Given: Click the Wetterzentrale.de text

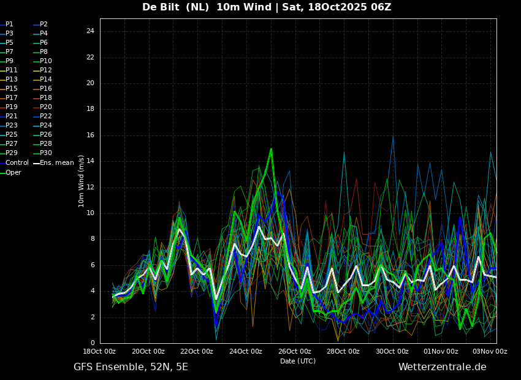Looking at the screenshot, I should (x=443, y=367).
